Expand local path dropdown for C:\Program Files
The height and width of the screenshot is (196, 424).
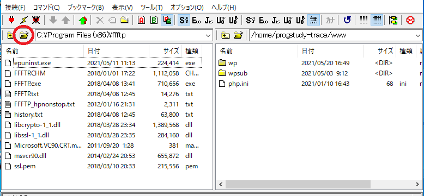click(x=208, y=35)
